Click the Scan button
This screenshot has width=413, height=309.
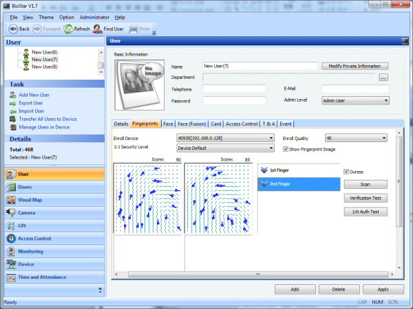365,184
